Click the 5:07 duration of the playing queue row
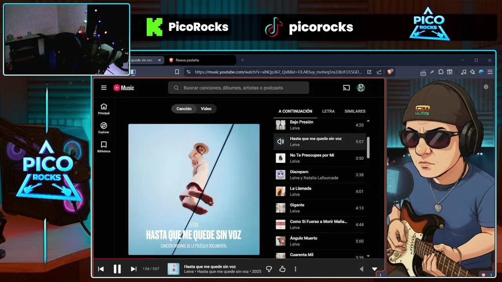The width and height of the screenshot is (502, 282). tap(360, 142)
